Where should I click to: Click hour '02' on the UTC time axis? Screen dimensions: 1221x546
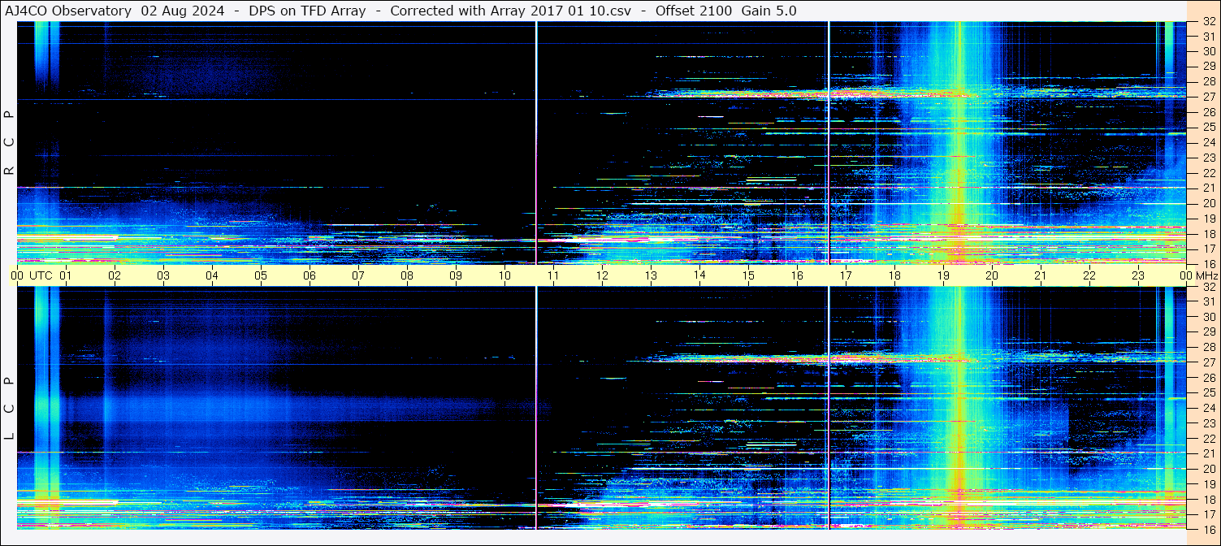click(115, 275)
